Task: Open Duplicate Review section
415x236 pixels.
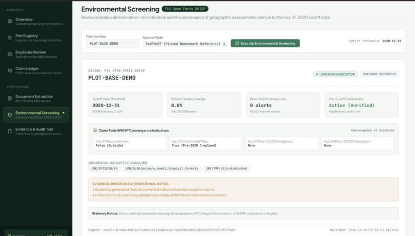Action: click(x=36, y=54)
